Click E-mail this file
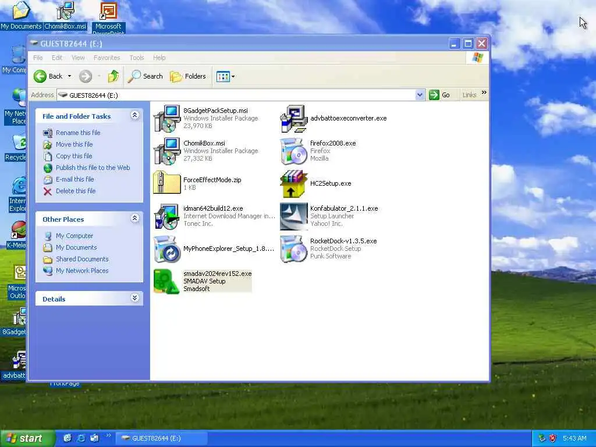 (75, 179)
